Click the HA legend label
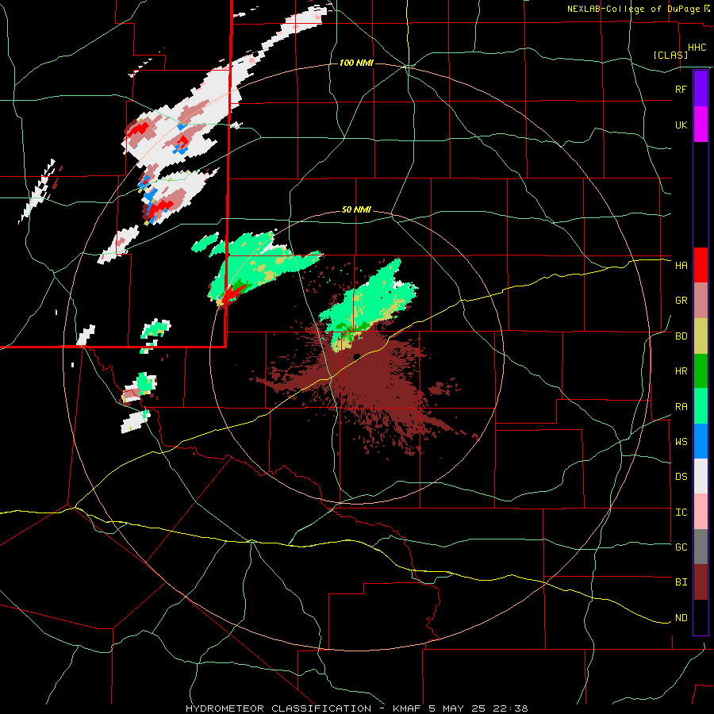Screen dimensions: 714x714 pos(681,266)
